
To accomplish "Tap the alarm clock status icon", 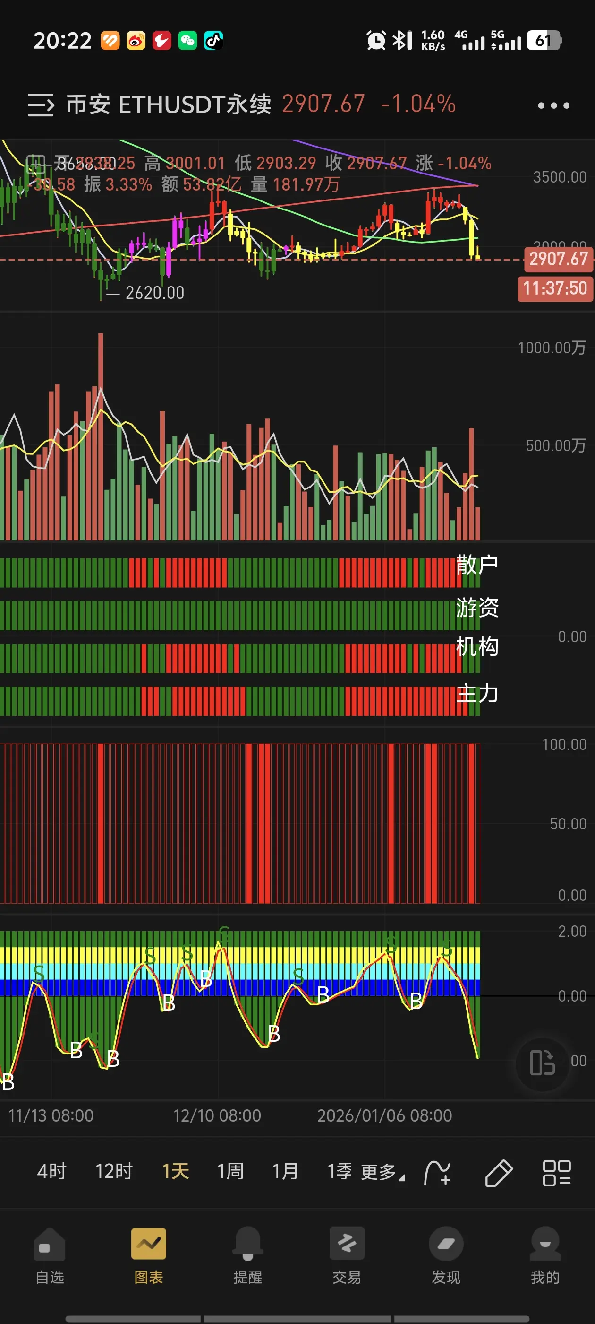I will 376,41.
